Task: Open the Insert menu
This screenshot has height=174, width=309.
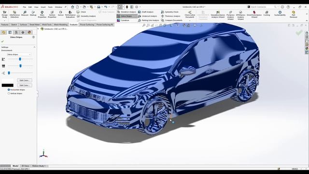Action: (43, 7)
